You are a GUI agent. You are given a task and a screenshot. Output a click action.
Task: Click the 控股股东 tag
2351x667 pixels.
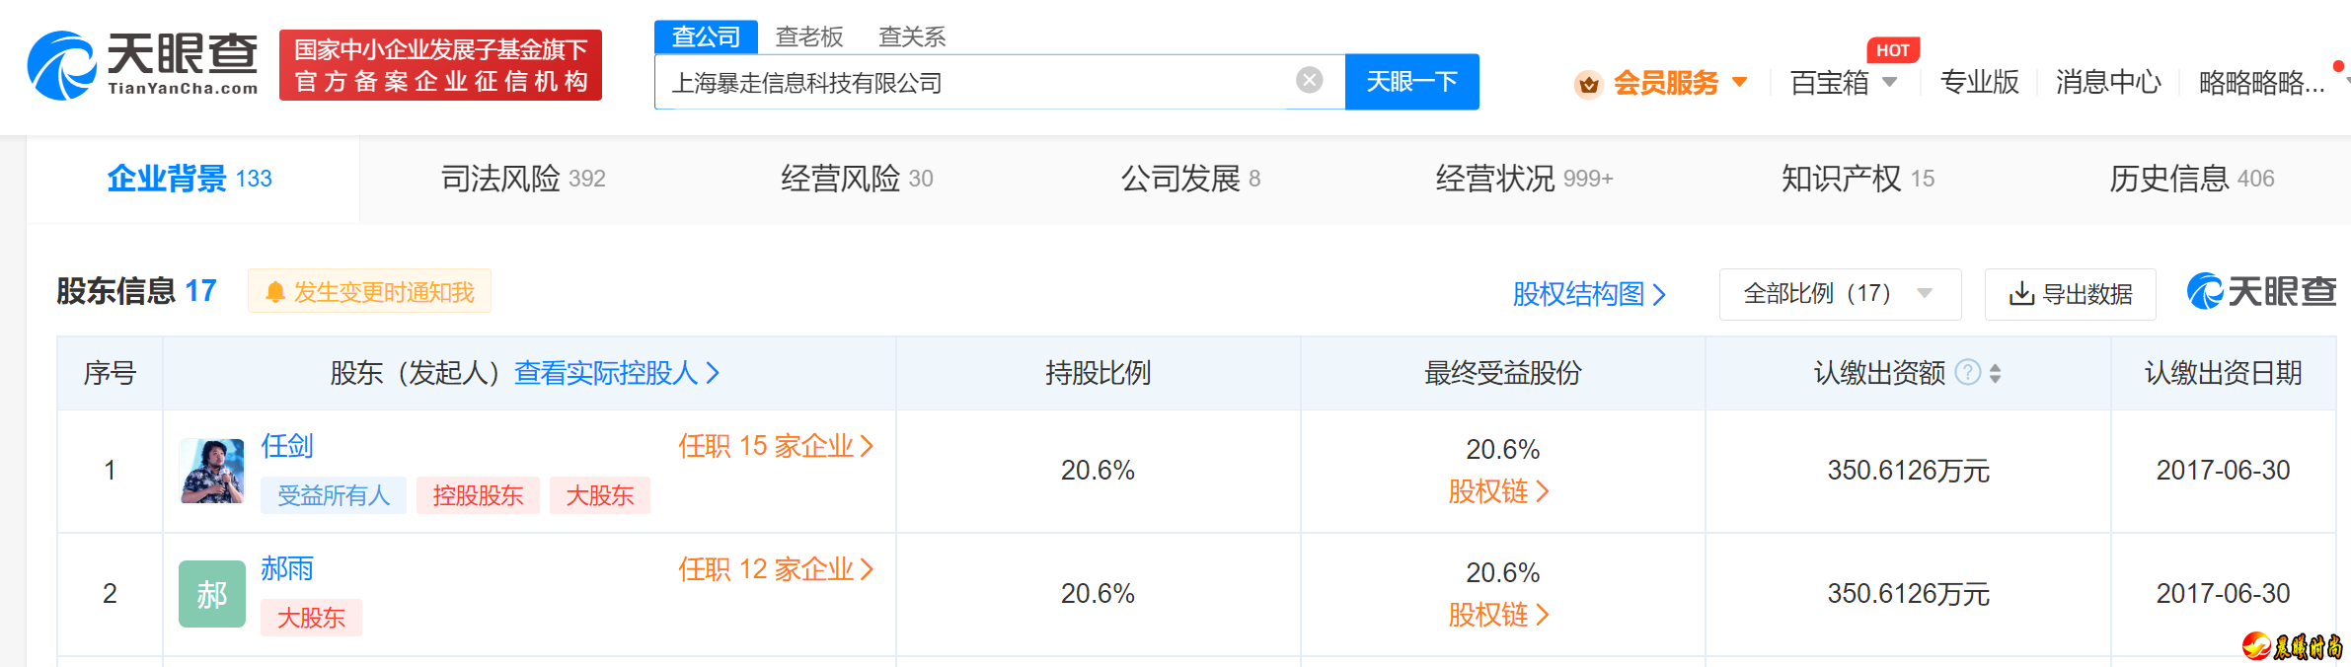click(x=478, y=495)
